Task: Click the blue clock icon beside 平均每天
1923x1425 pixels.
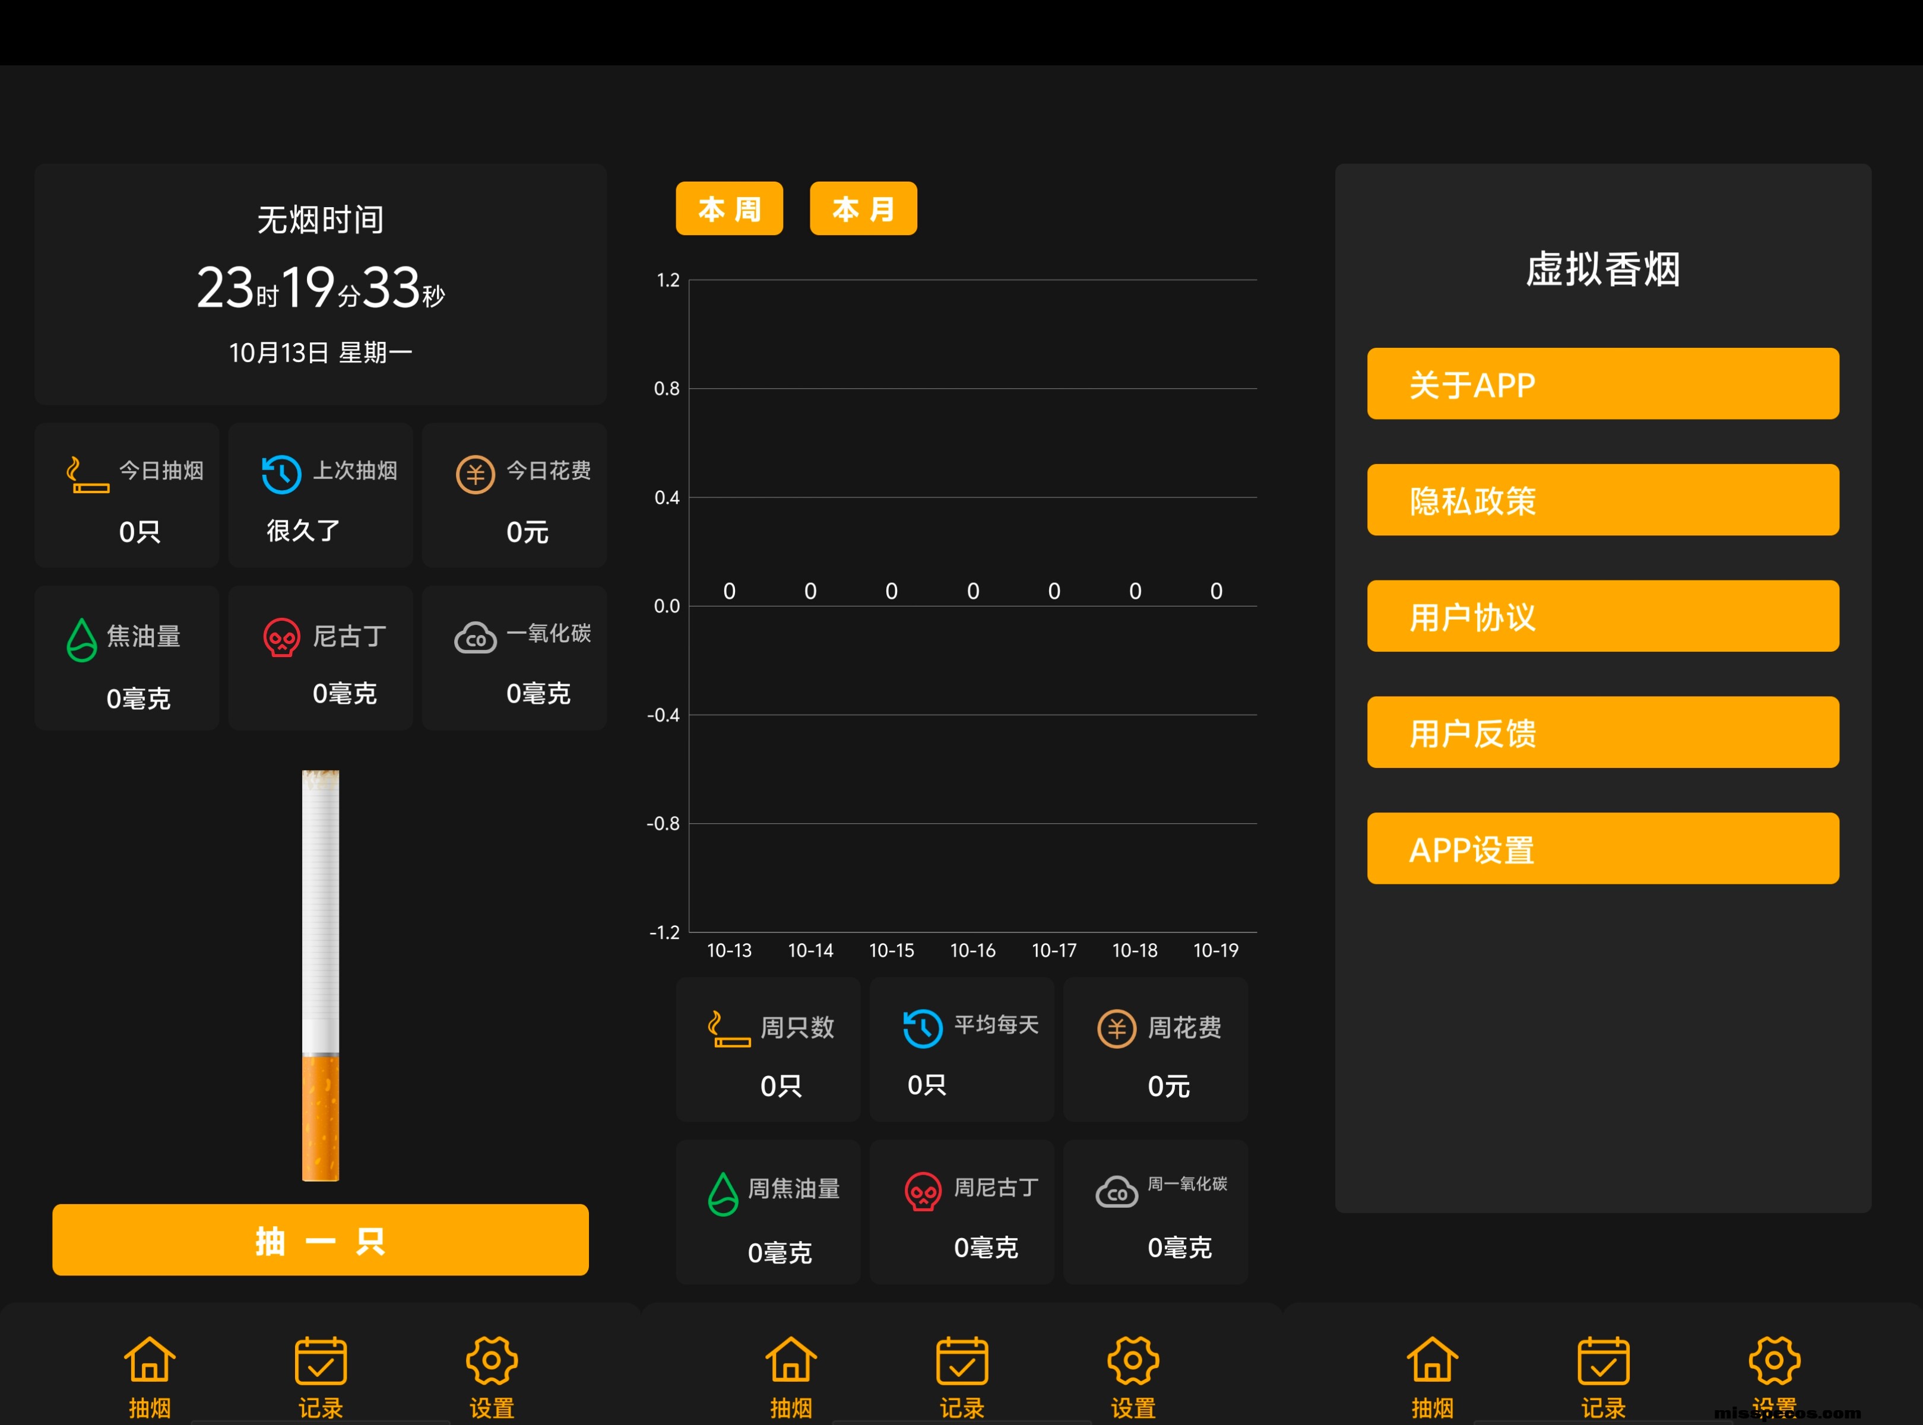Action: [922, 1028]
